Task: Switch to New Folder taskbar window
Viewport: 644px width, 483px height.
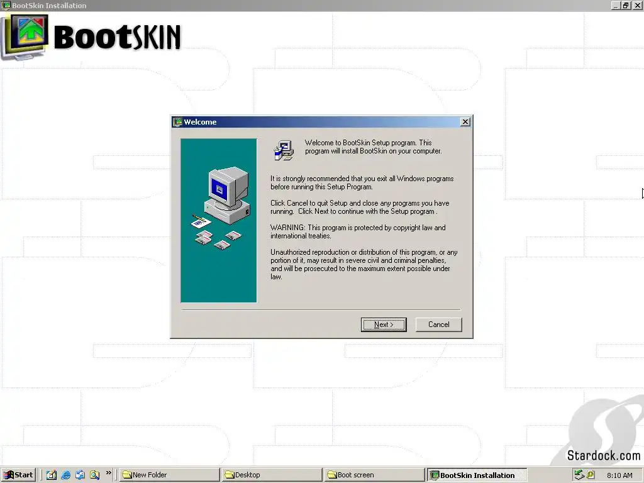Action: (170, 475)
